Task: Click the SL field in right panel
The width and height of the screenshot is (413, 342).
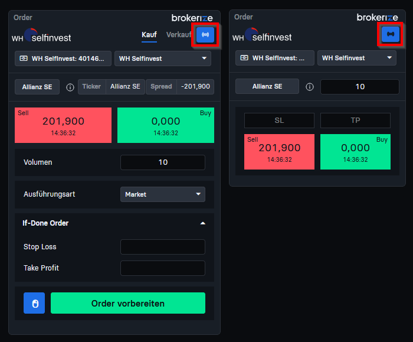Action: [279, 120]
